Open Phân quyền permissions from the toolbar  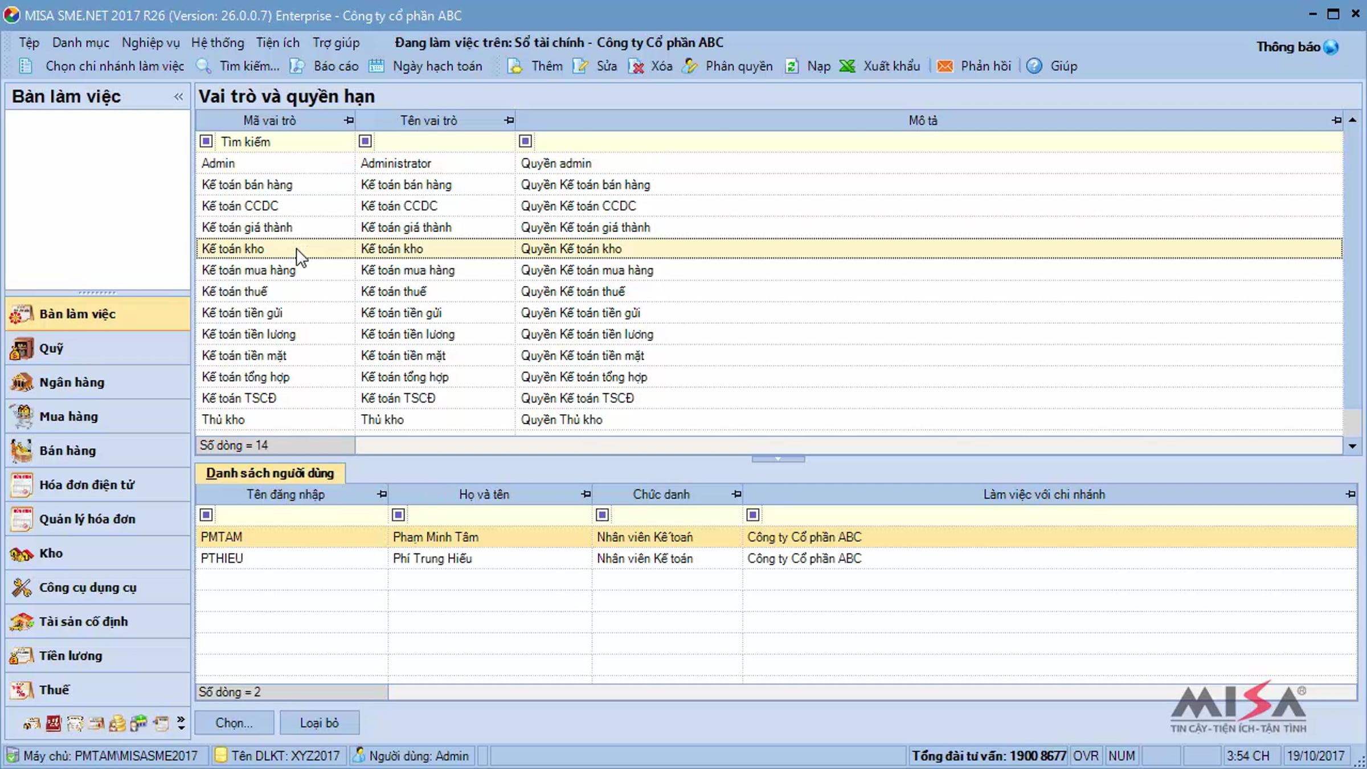click(x=728, y=66)
